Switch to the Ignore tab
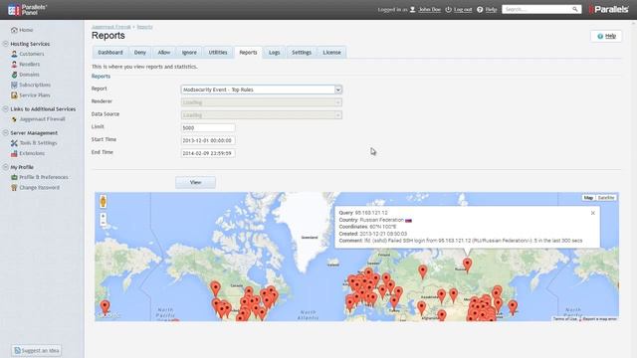Viewport: 637px width, 358px height. click(189, 53)
